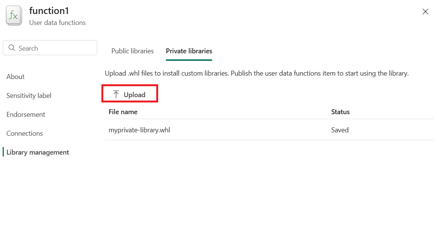Open the About section

coord(16,77)
